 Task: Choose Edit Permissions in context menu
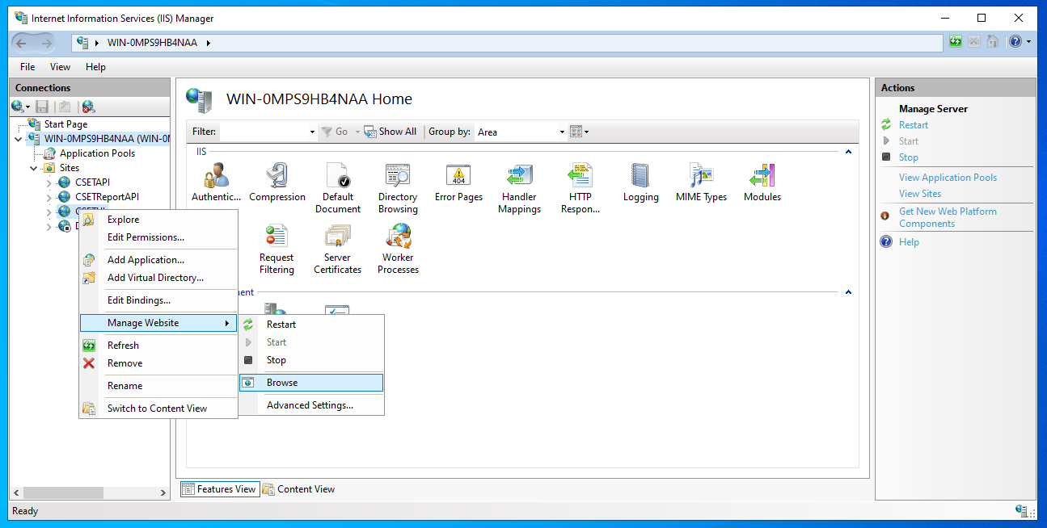[158, 237]
